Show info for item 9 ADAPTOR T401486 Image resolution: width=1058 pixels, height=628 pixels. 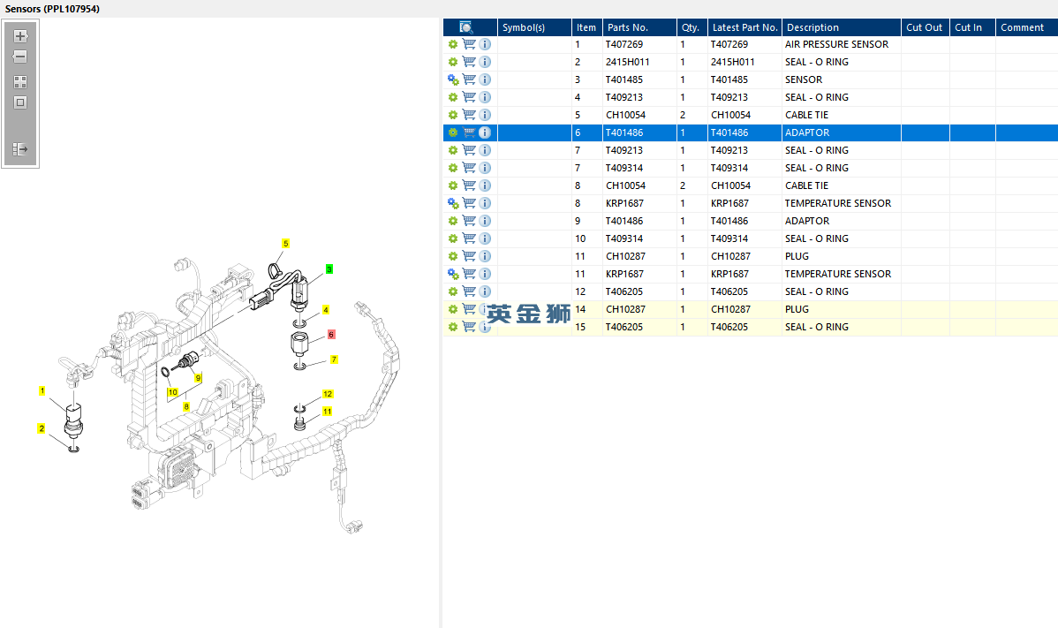tap(485, 221)
